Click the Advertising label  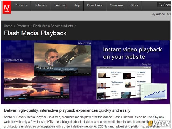coord(84,43)
